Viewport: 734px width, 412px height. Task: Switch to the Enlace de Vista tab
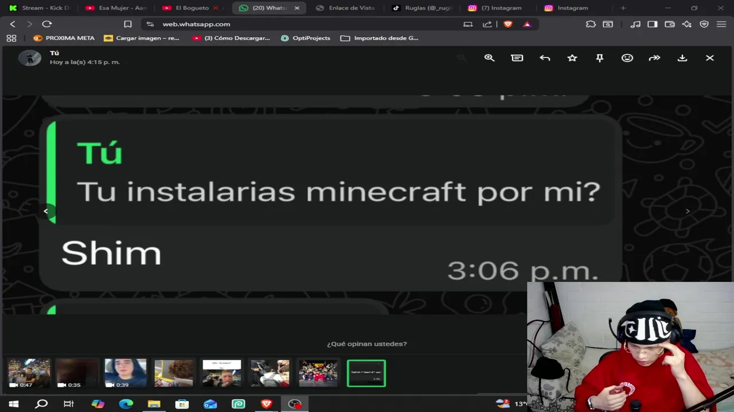tap(346, 8)
